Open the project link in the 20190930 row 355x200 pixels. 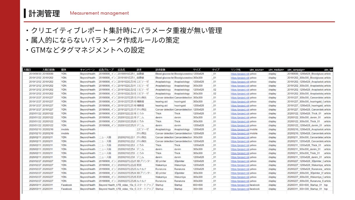(240, 74)
